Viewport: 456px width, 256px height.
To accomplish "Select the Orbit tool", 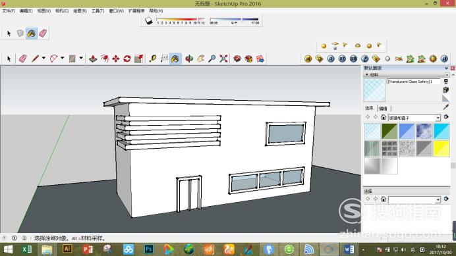I will 189,59.
